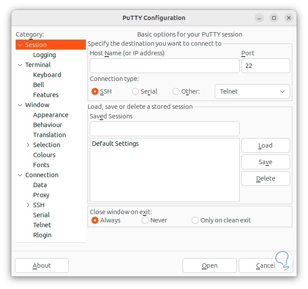
Task: Select the SSH connection type radio button
Action: tap(95, 91)
